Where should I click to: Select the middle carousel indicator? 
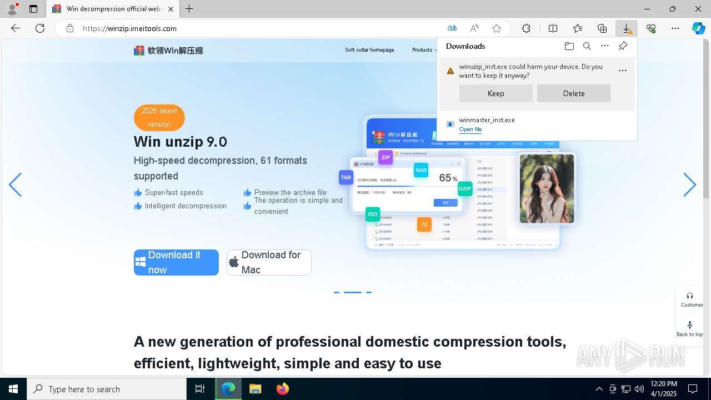point(353,292)
